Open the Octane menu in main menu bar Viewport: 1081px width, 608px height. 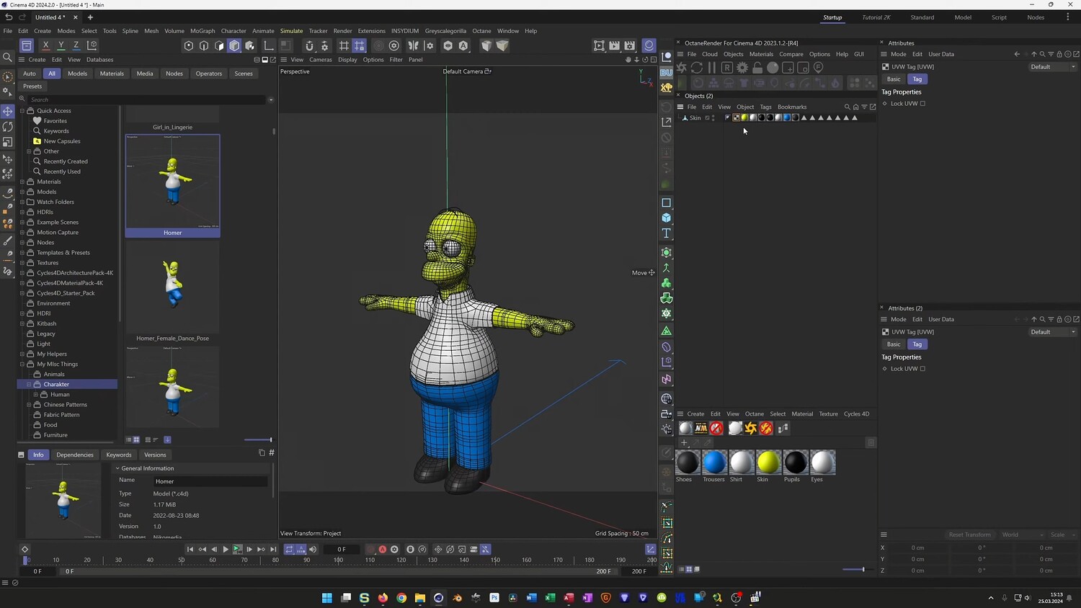tap(481, 31)
